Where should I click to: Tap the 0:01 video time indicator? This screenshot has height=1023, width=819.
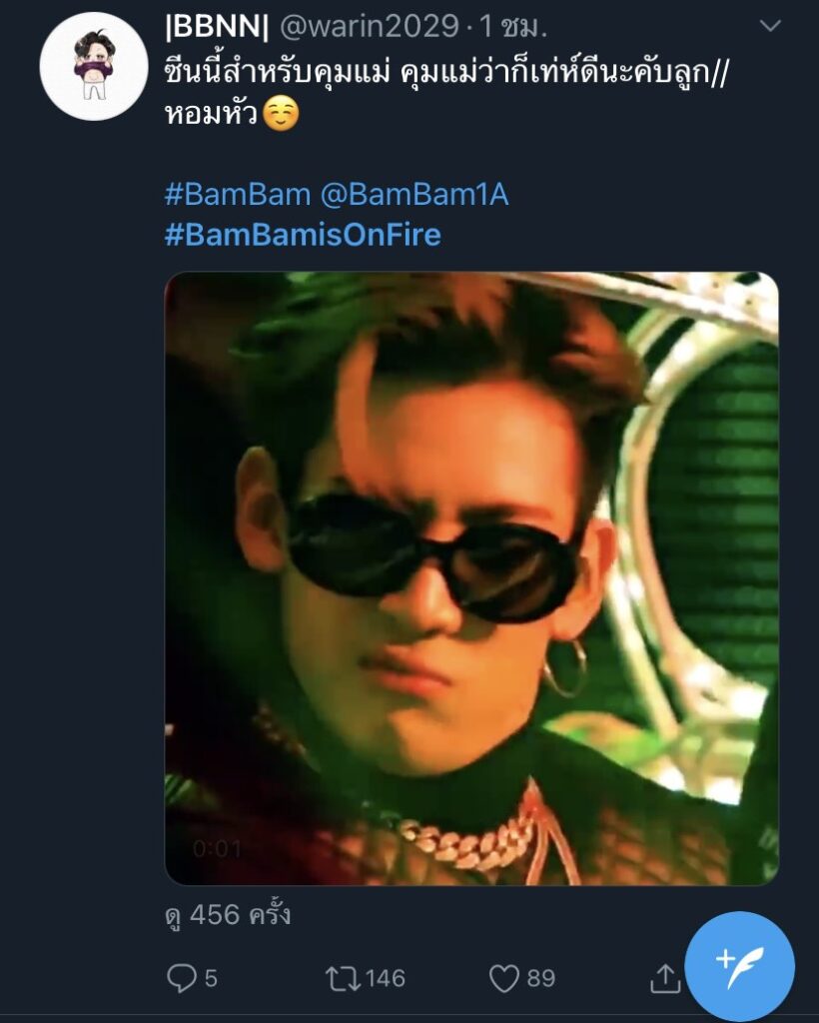click(217, 849)
